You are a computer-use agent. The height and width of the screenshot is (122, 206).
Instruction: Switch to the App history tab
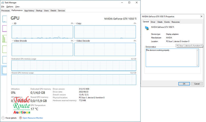[29, 11]
